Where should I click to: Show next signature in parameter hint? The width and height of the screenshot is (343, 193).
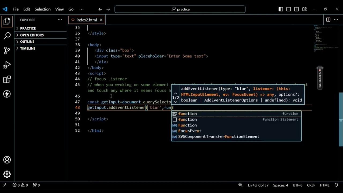tap(176, 102)
